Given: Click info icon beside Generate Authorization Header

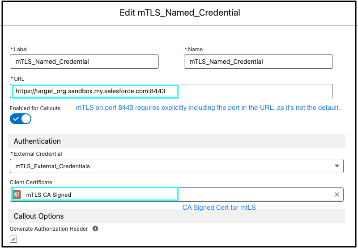Looking at the screenshot, I should [x=95, y=228].
